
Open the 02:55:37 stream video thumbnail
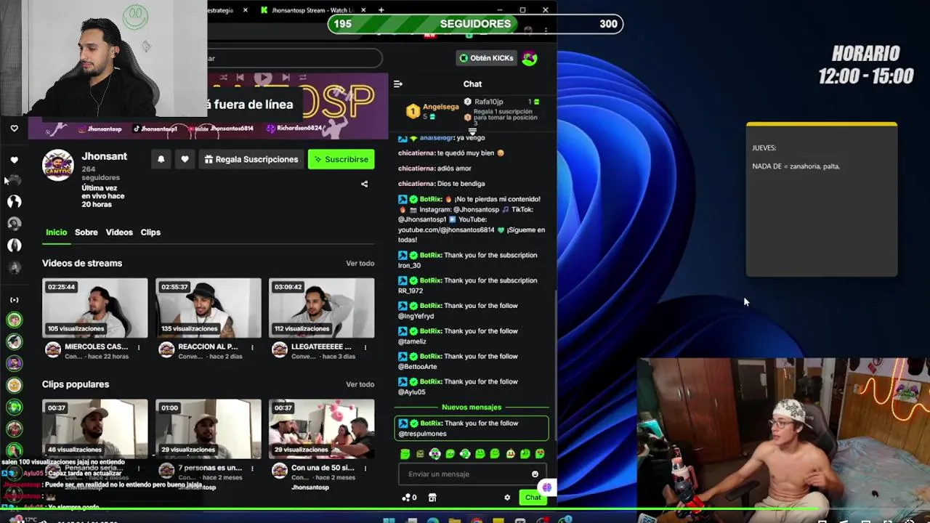[x=208, y=308]
